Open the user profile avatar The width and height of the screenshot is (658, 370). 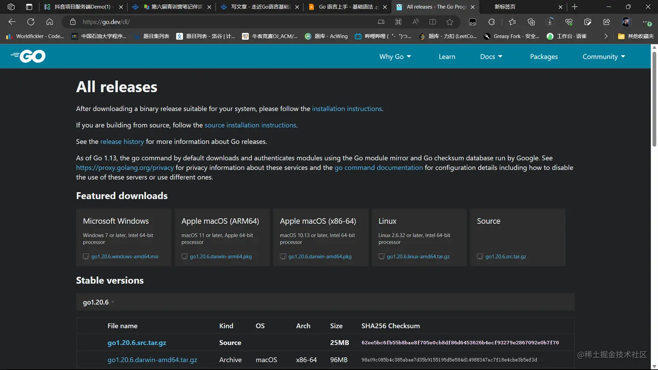(x=626, y=22)
